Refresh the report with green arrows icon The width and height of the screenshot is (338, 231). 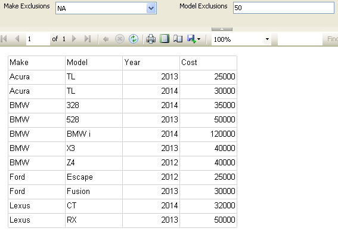tap(134, 39)
